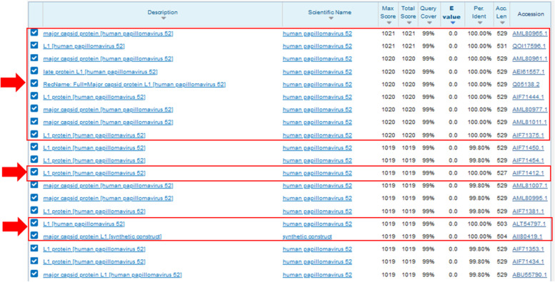
Task: Open accession link AIF71434.1
Action: (x=529, y=262)
